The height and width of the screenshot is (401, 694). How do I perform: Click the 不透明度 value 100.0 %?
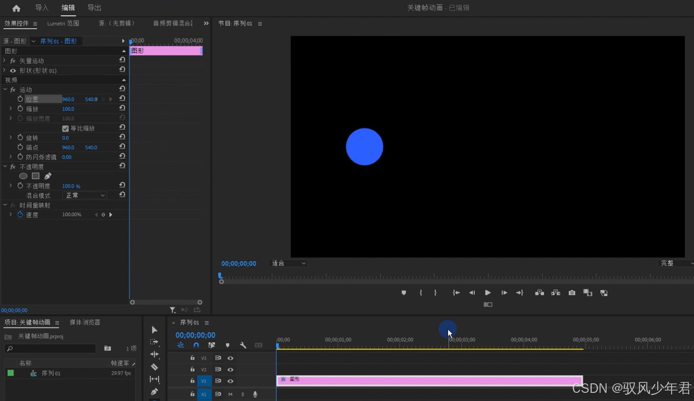71,186
